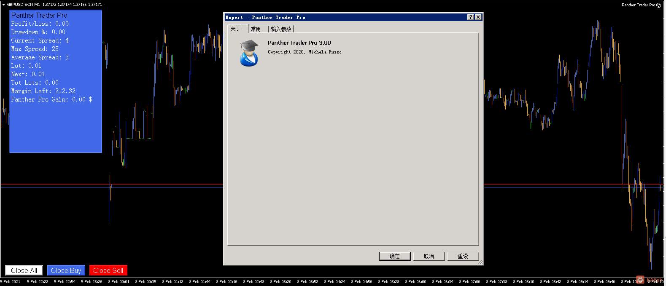Click the 'Next: 0.01' line
This screenshot has height=286, width=666.
pyautogui.click(x=28, y=75)
